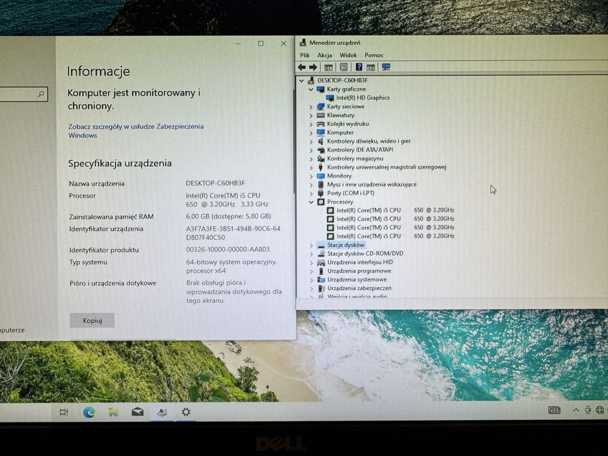Select Stacje dysków CD-ROM/DVD item
608x456 pixels.
tap(365, 254)
